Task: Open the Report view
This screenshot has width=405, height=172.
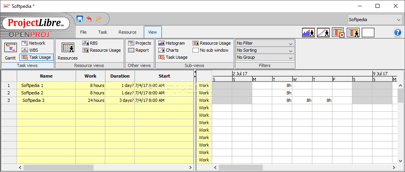Action: click(x=139, y=50)
